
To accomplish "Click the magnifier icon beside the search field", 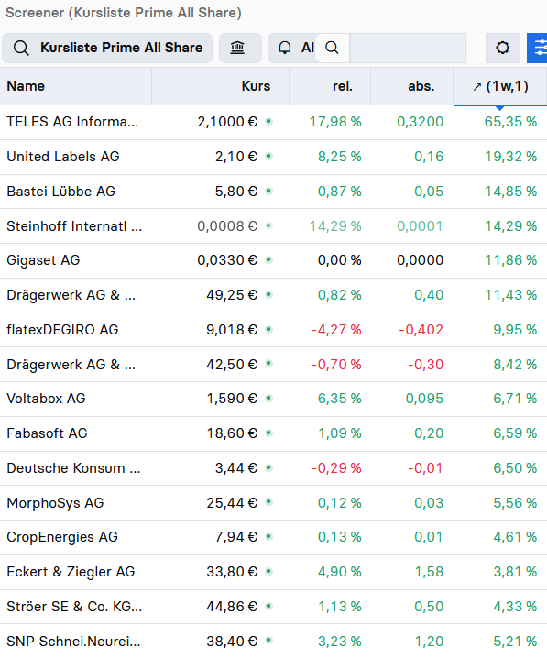I will [x=332, y=48].
